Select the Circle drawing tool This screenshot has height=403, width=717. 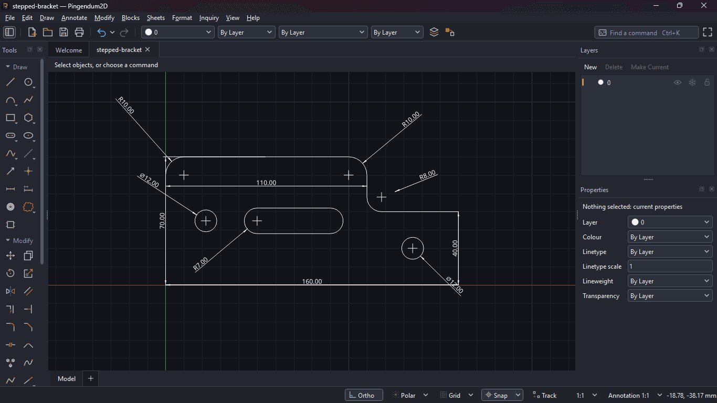[x=28, y=82]
